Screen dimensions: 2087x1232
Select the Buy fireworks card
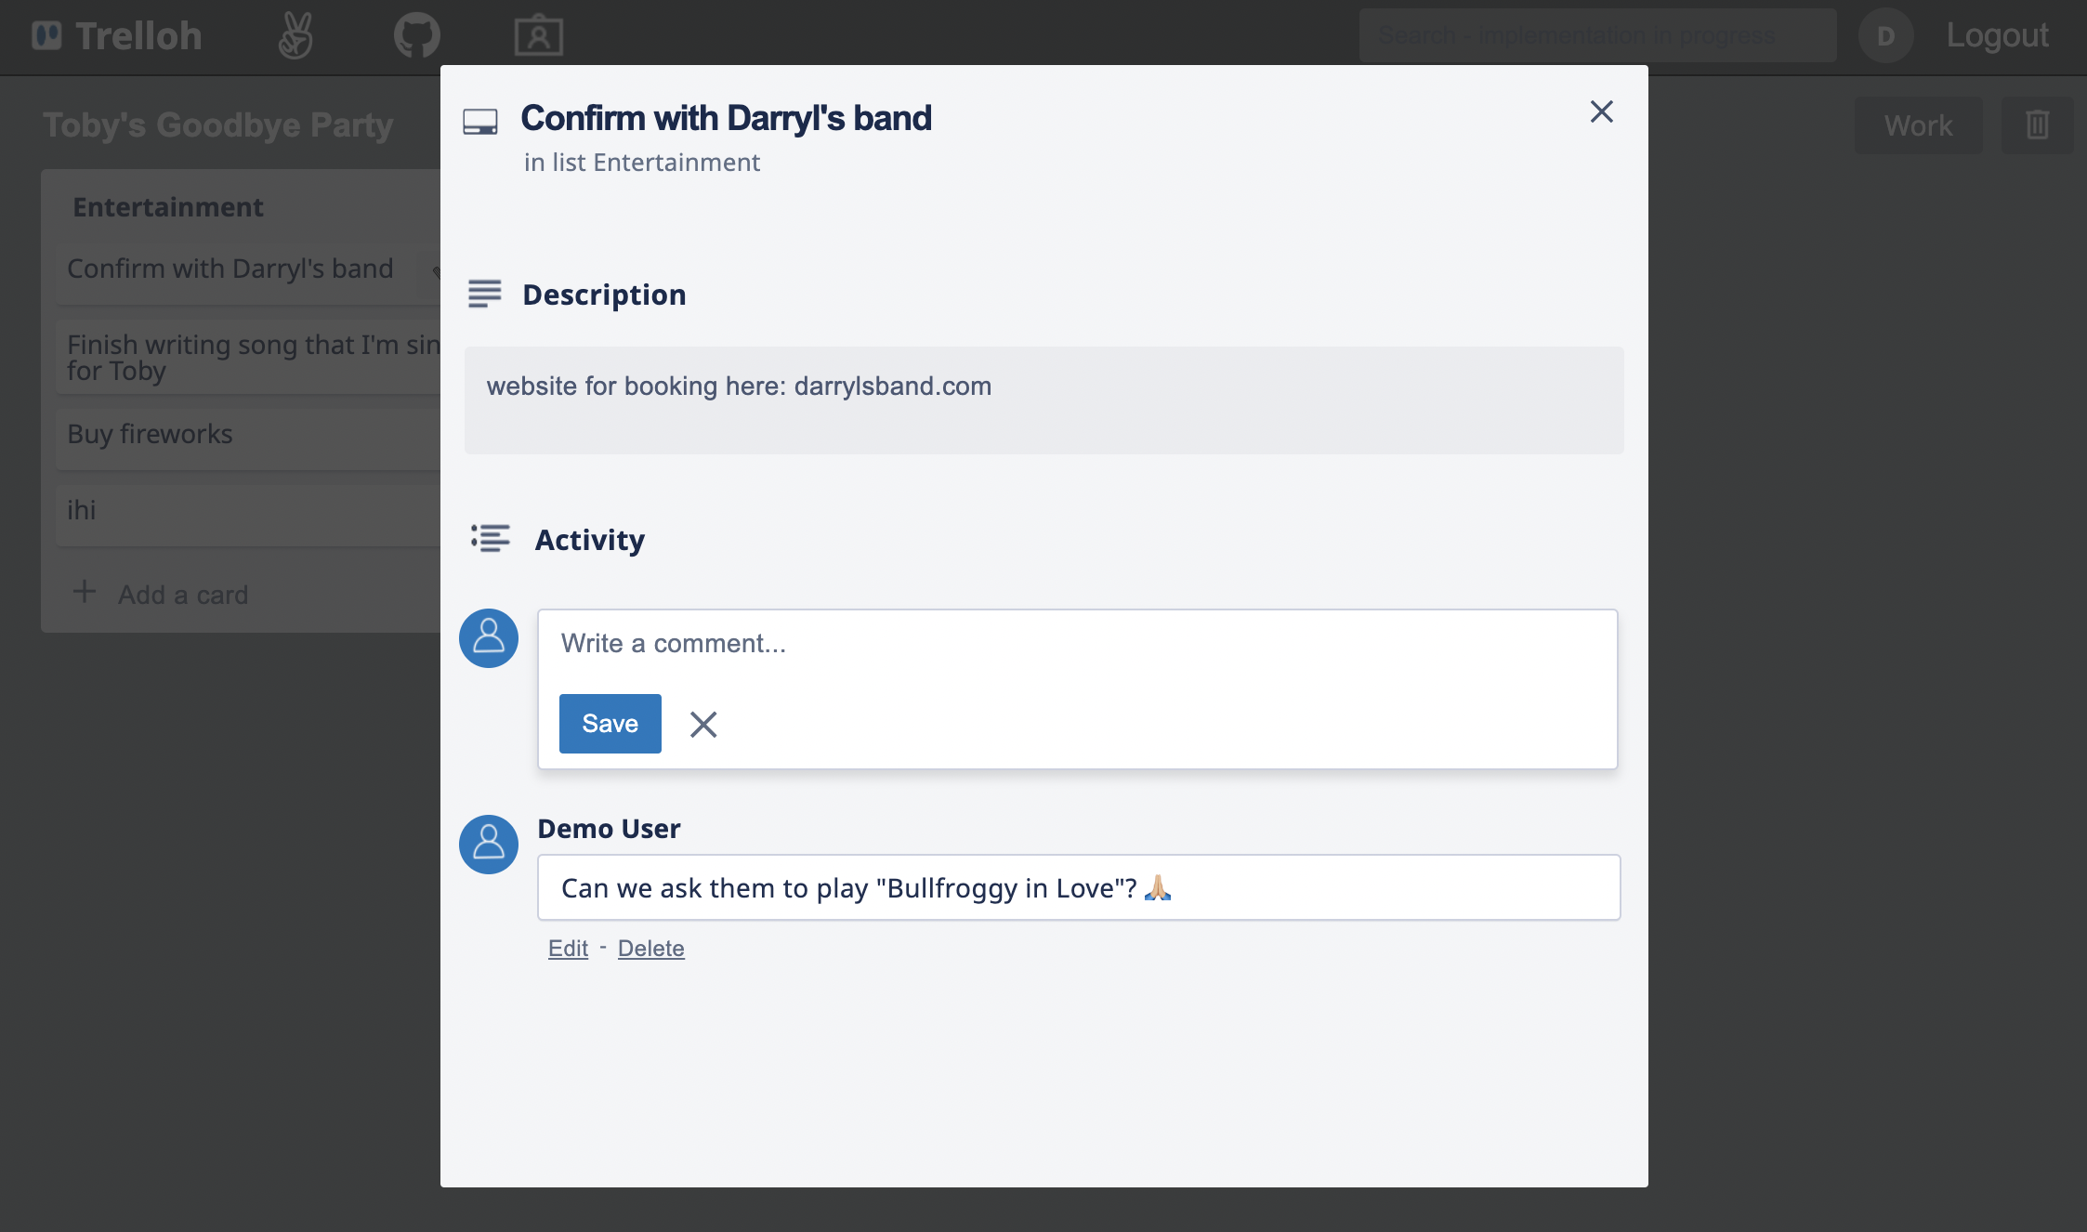pyautogui.click(x=150, y=434)
